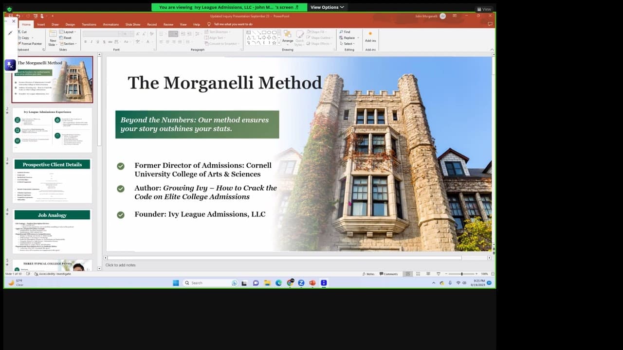Open the Ribbon Display Options icon
Viewport: 623px width, 350px height.
(x=454, y=16)
